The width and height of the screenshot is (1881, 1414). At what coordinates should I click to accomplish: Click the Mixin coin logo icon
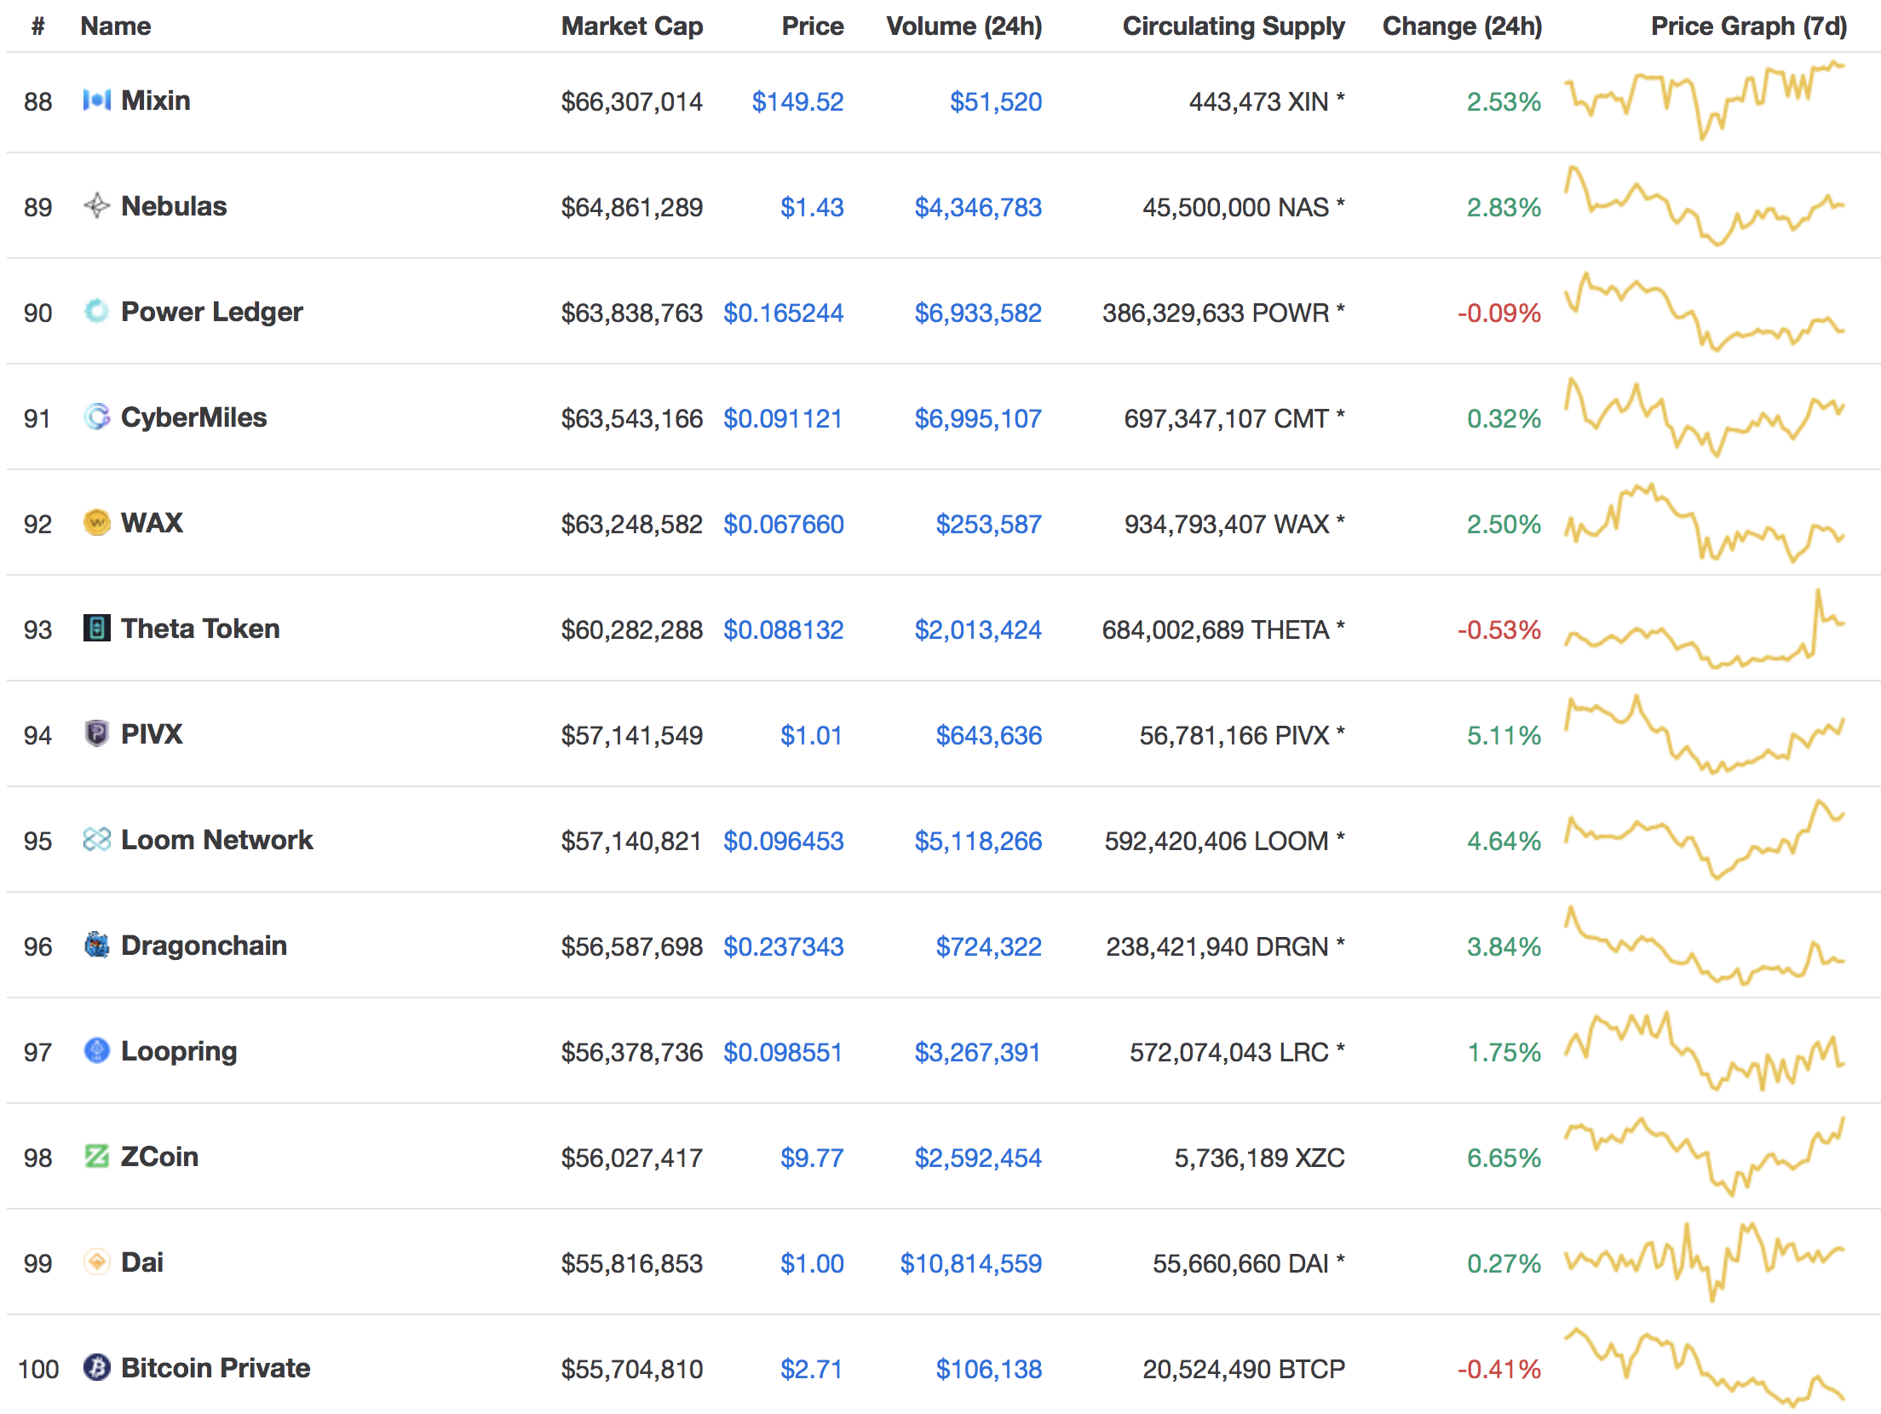(97, 101)
